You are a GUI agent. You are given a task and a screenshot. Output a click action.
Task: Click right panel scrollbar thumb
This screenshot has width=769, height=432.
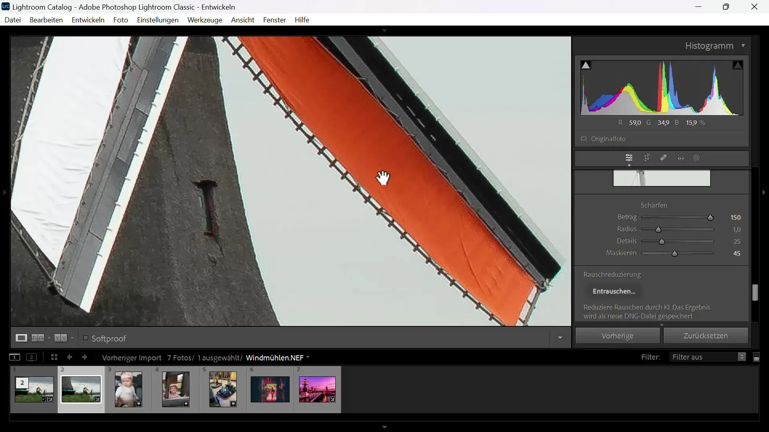click(755, 293)
